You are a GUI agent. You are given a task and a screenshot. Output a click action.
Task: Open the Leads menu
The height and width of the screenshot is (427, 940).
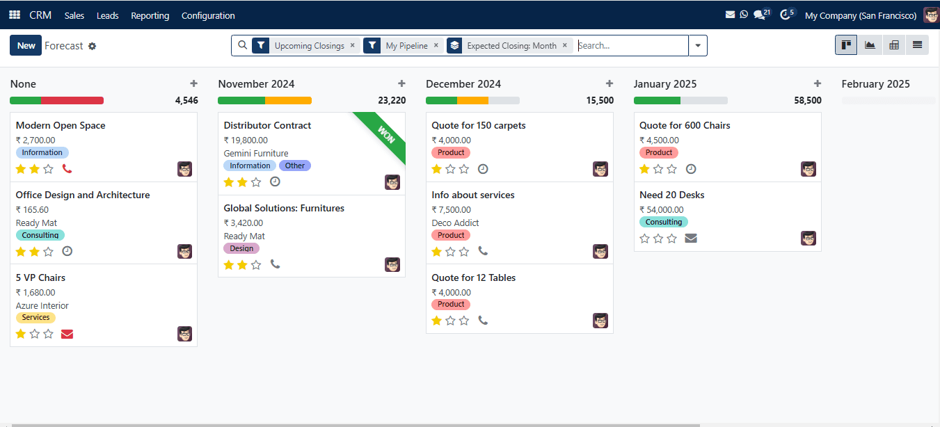coord(108,15)
